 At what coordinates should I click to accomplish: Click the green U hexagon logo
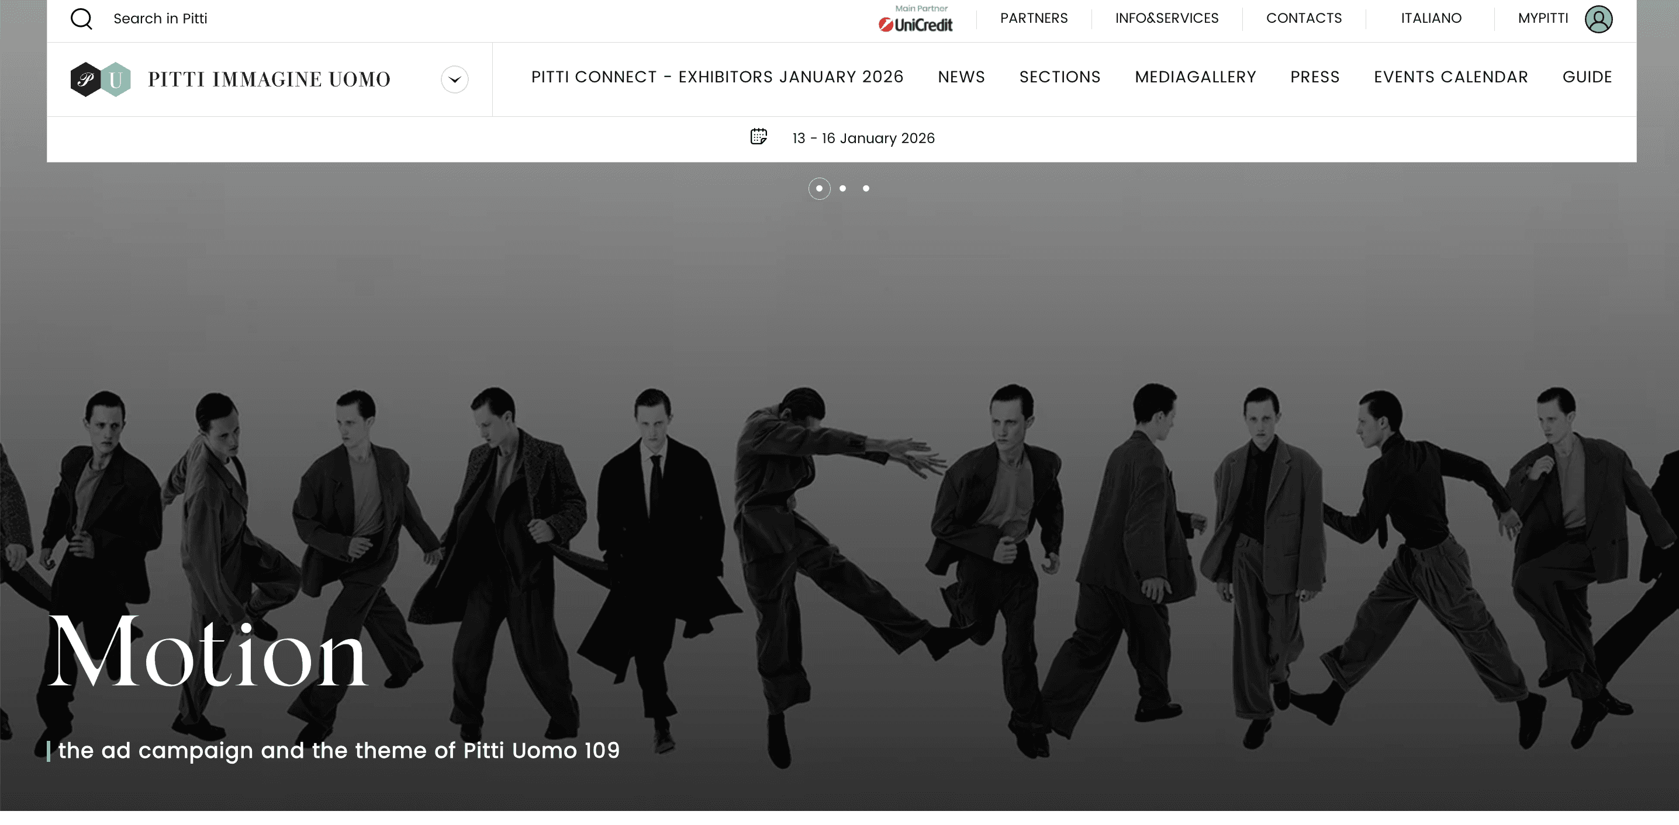pos(117,79)
